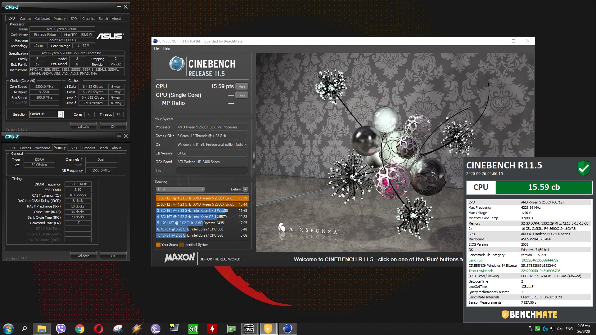Click Validate in the top CPU-Z window
The image size is (596, 335).
tap(83, 127)
